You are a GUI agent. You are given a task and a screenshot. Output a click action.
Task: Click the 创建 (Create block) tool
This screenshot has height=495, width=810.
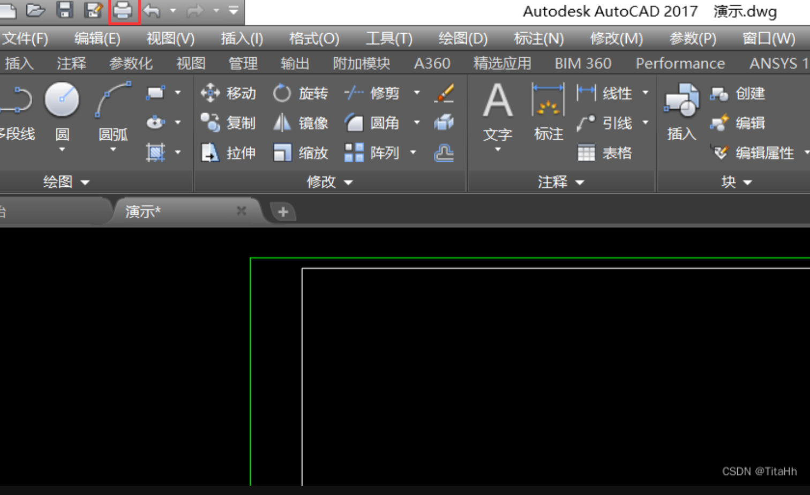737,93
